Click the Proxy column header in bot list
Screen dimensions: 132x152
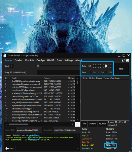click(x=47, y=78)
